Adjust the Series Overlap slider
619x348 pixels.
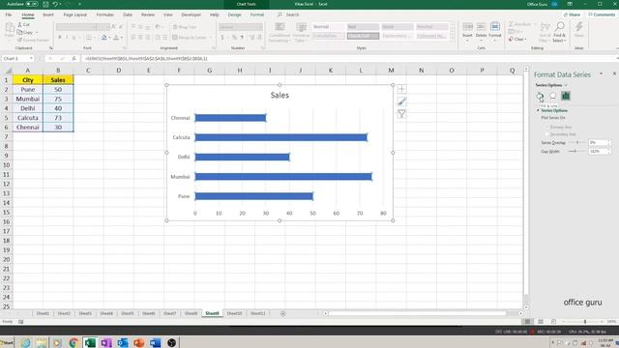pos(576,142)
